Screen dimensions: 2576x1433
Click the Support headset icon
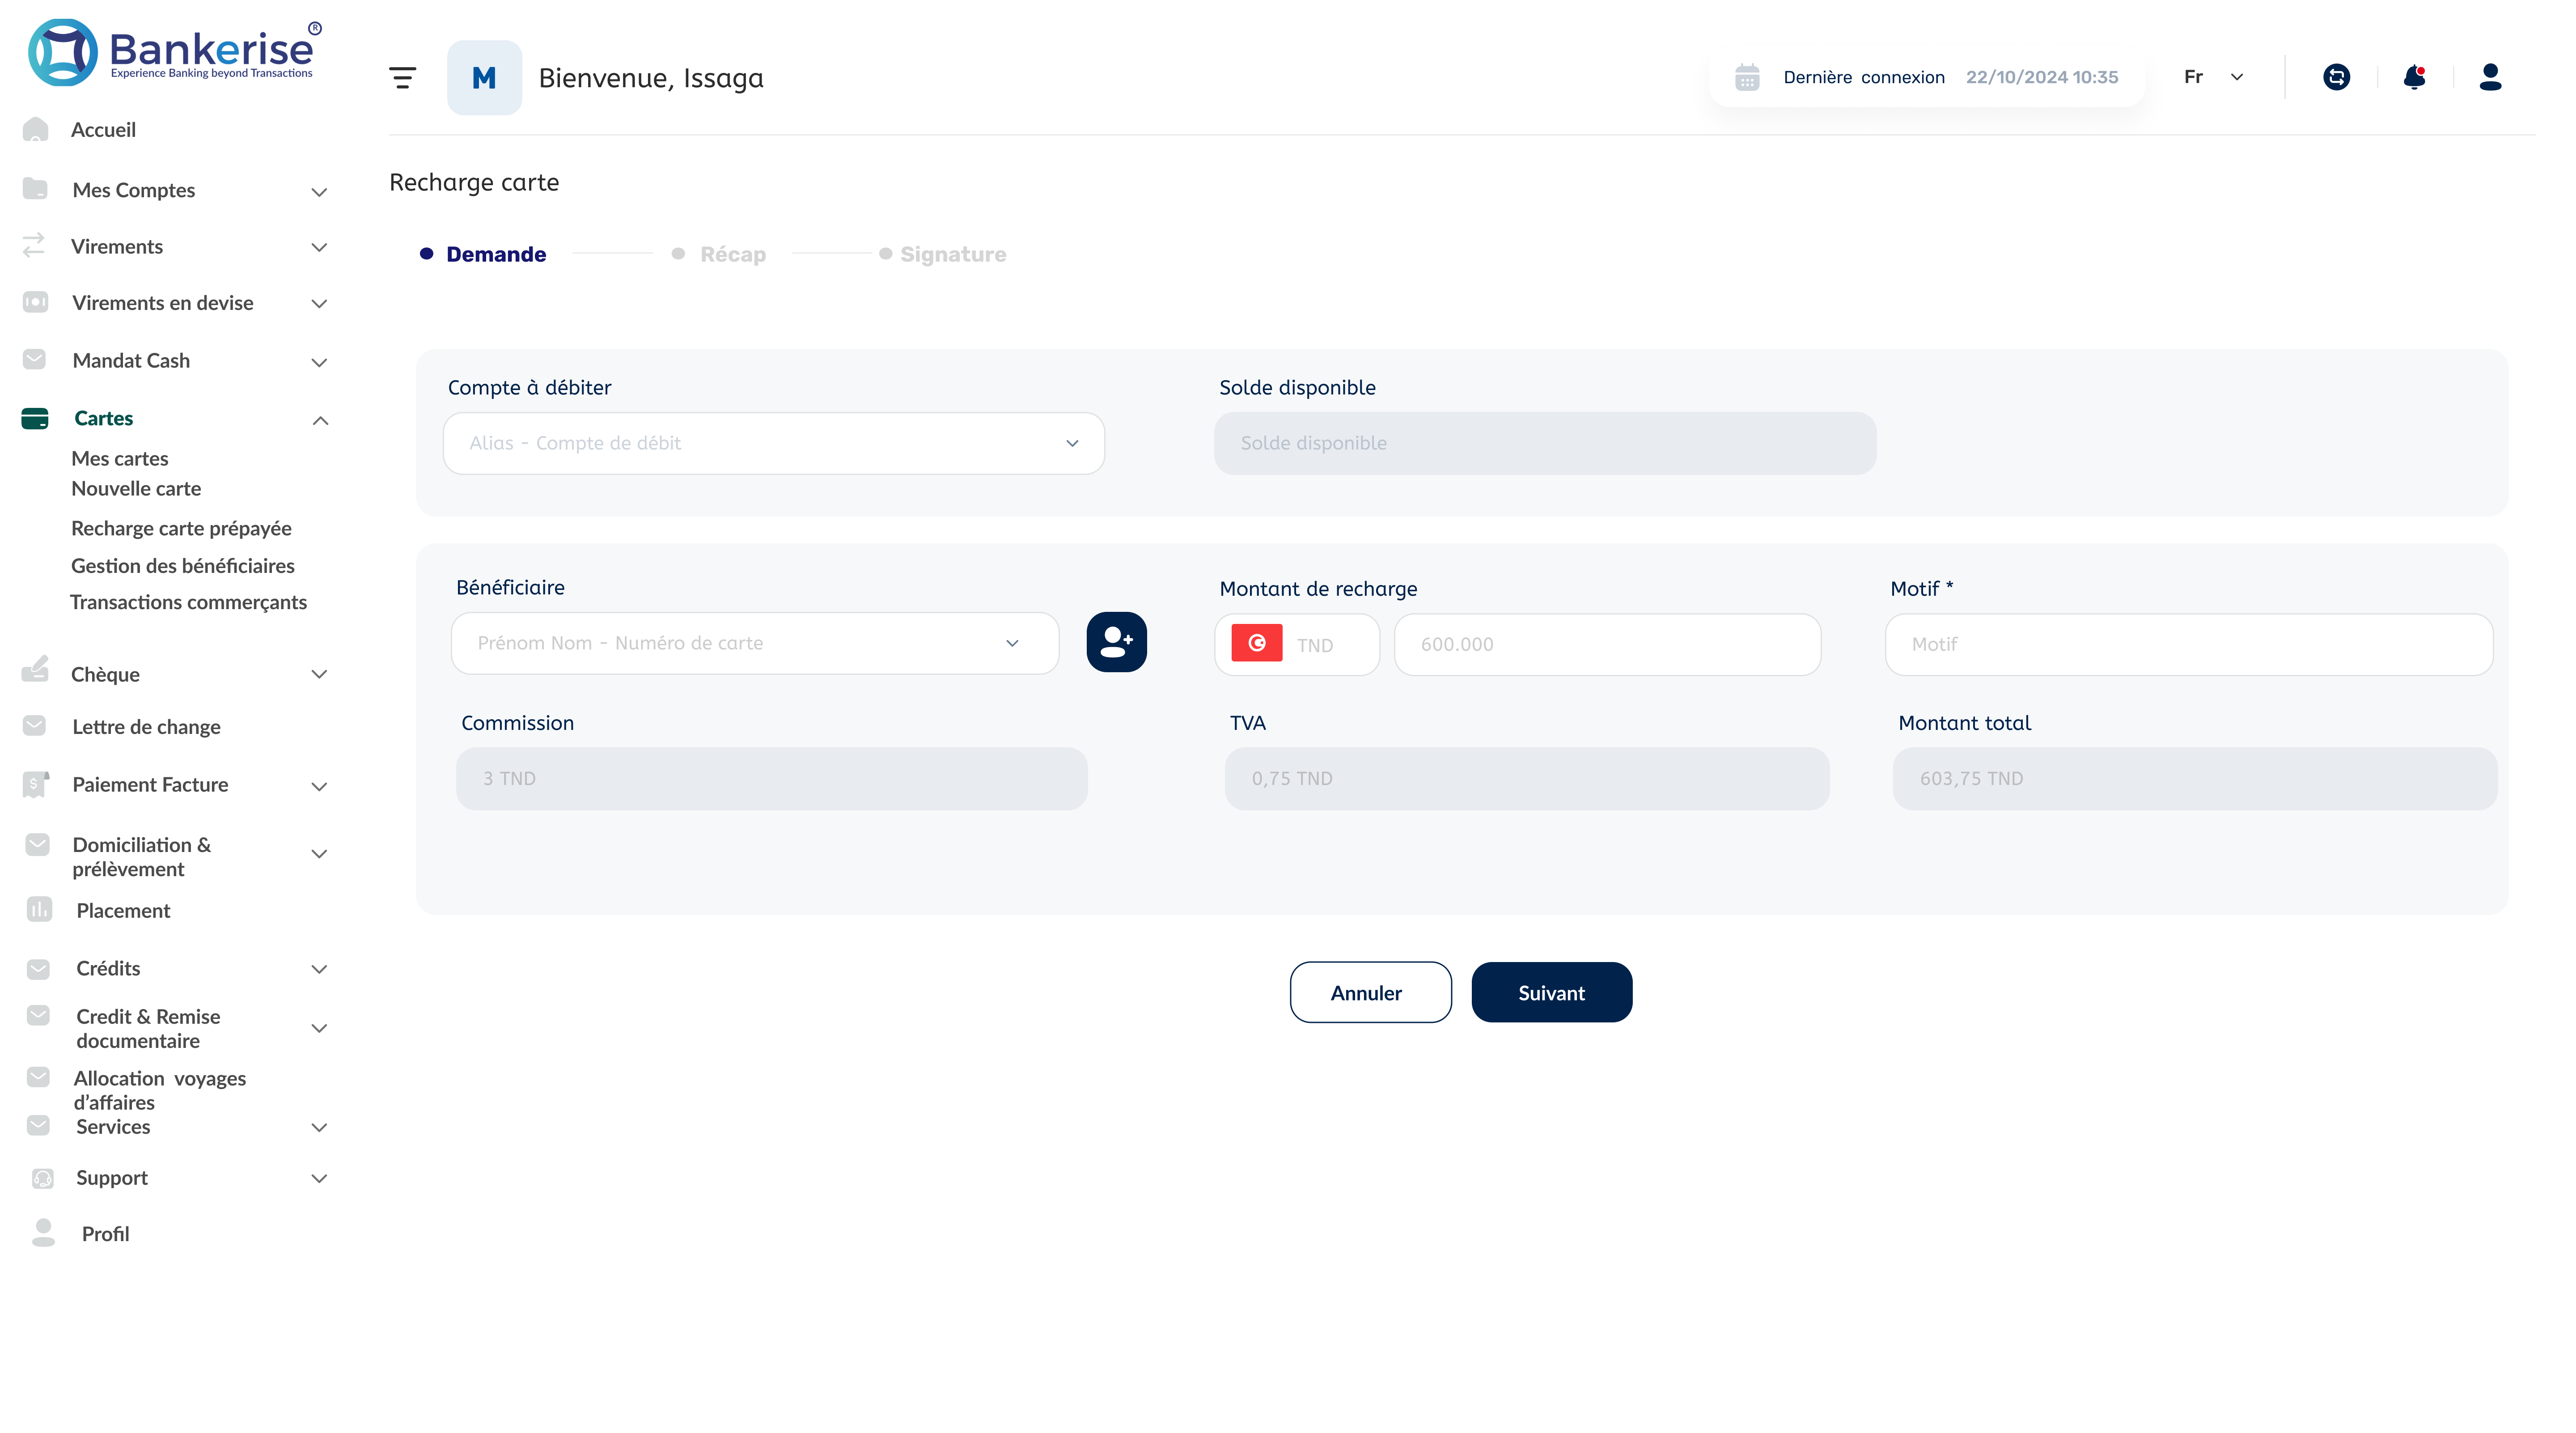tap(42, 1178)
